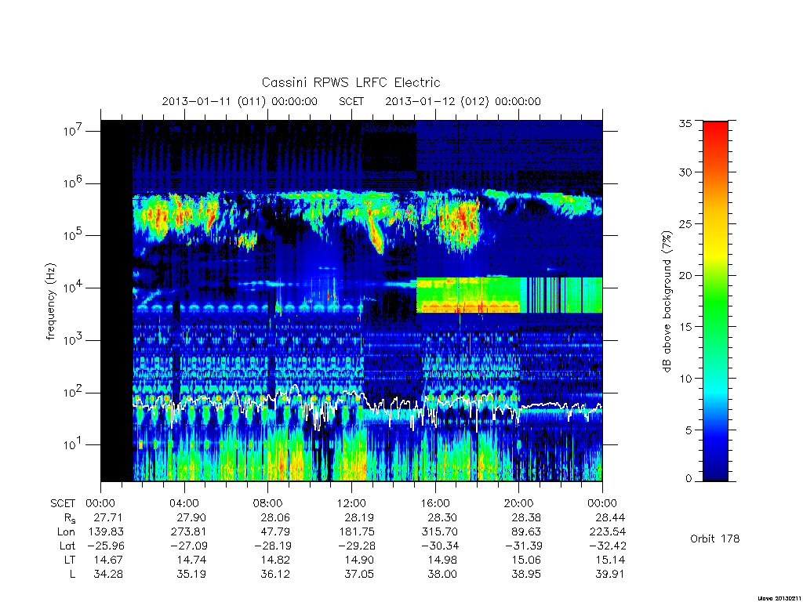This screenshot has width=803, height=602.
Task: Click the L value 39.91
Action: (609, 574)
